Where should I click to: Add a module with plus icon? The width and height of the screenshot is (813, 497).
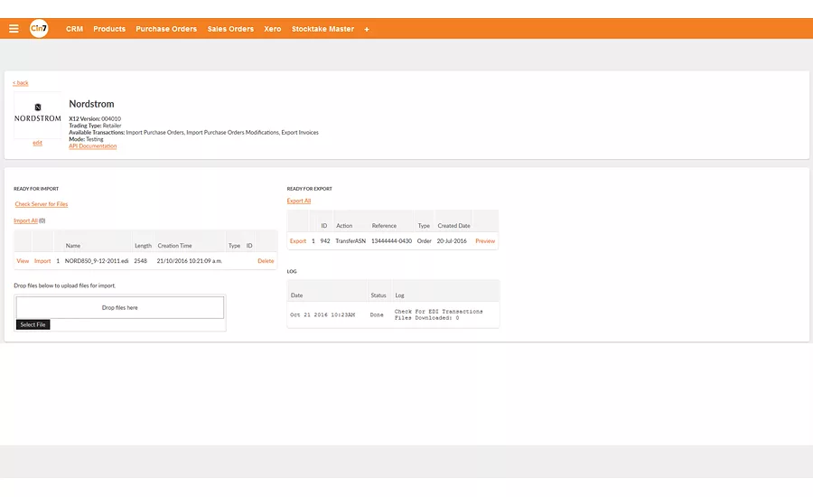tap(367, 29)
